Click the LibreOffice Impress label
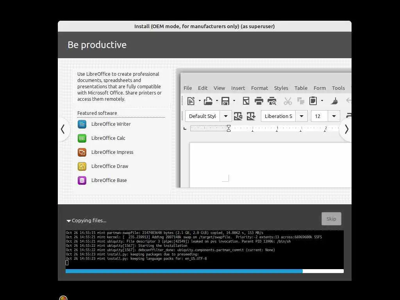 pos(112,152)
